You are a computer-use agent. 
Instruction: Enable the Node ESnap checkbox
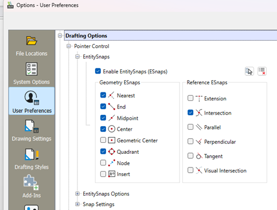pyautogui.click(x=103, y=163)
